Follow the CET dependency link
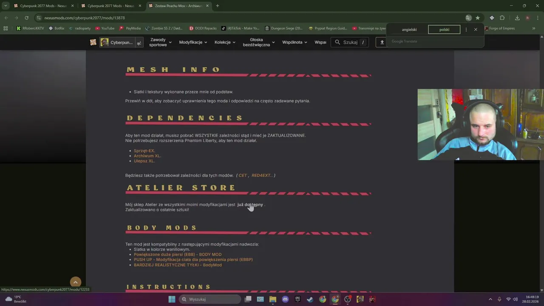 [x=243, y=175]
